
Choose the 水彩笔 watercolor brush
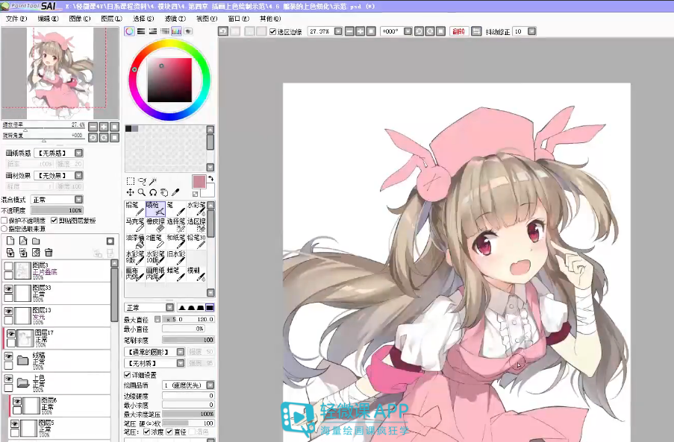[x=196, y=209]
